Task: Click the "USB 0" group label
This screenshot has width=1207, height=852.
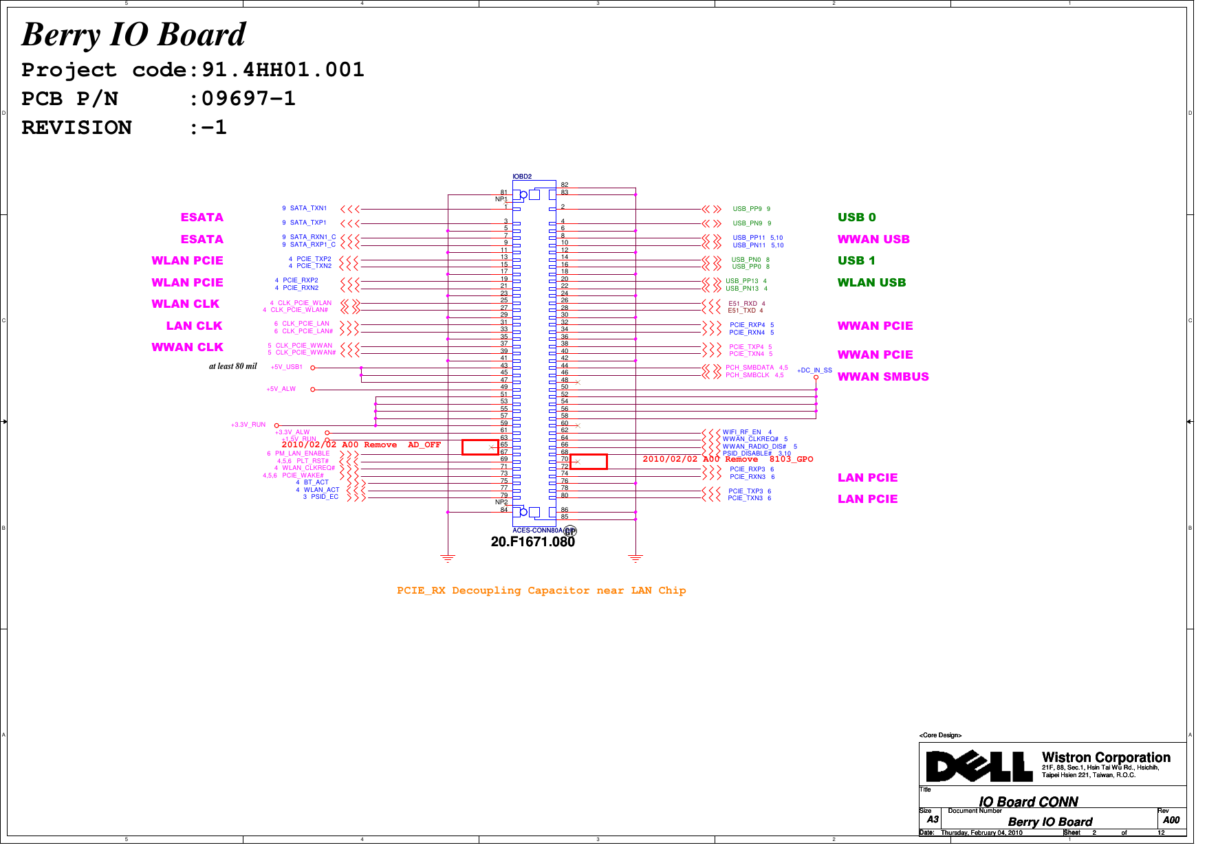Action: pyautogui.click(x=856, y=217)
